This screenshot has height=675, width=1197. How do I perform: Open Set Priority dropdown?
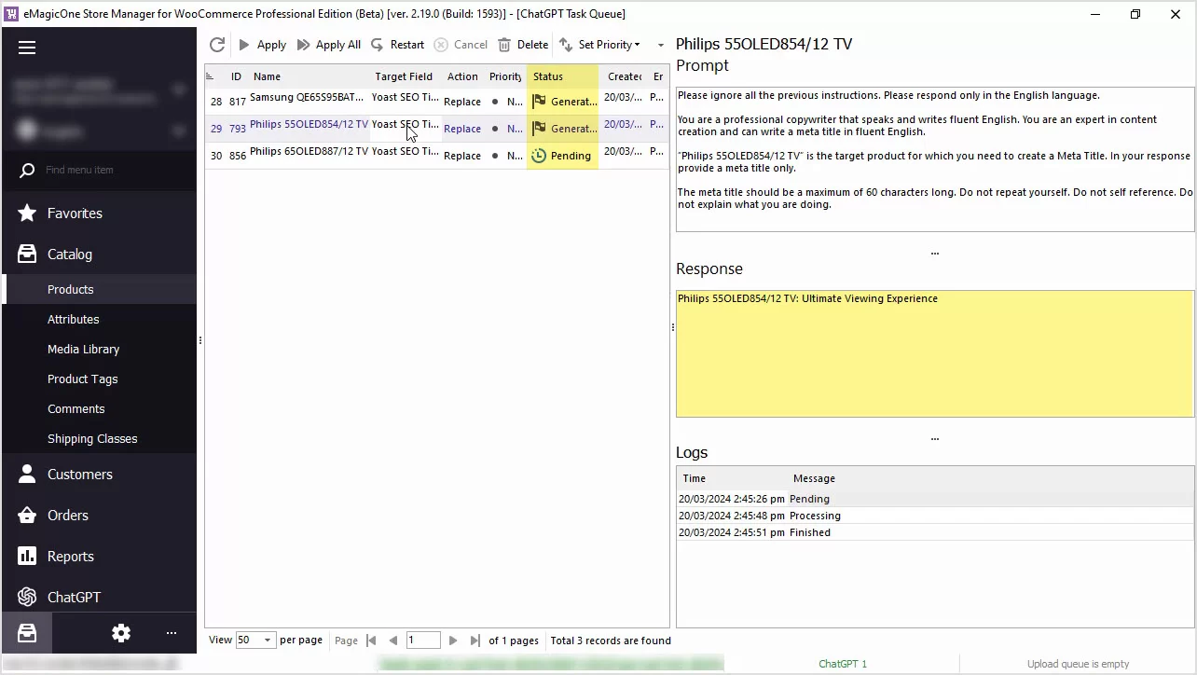point(600,45)
